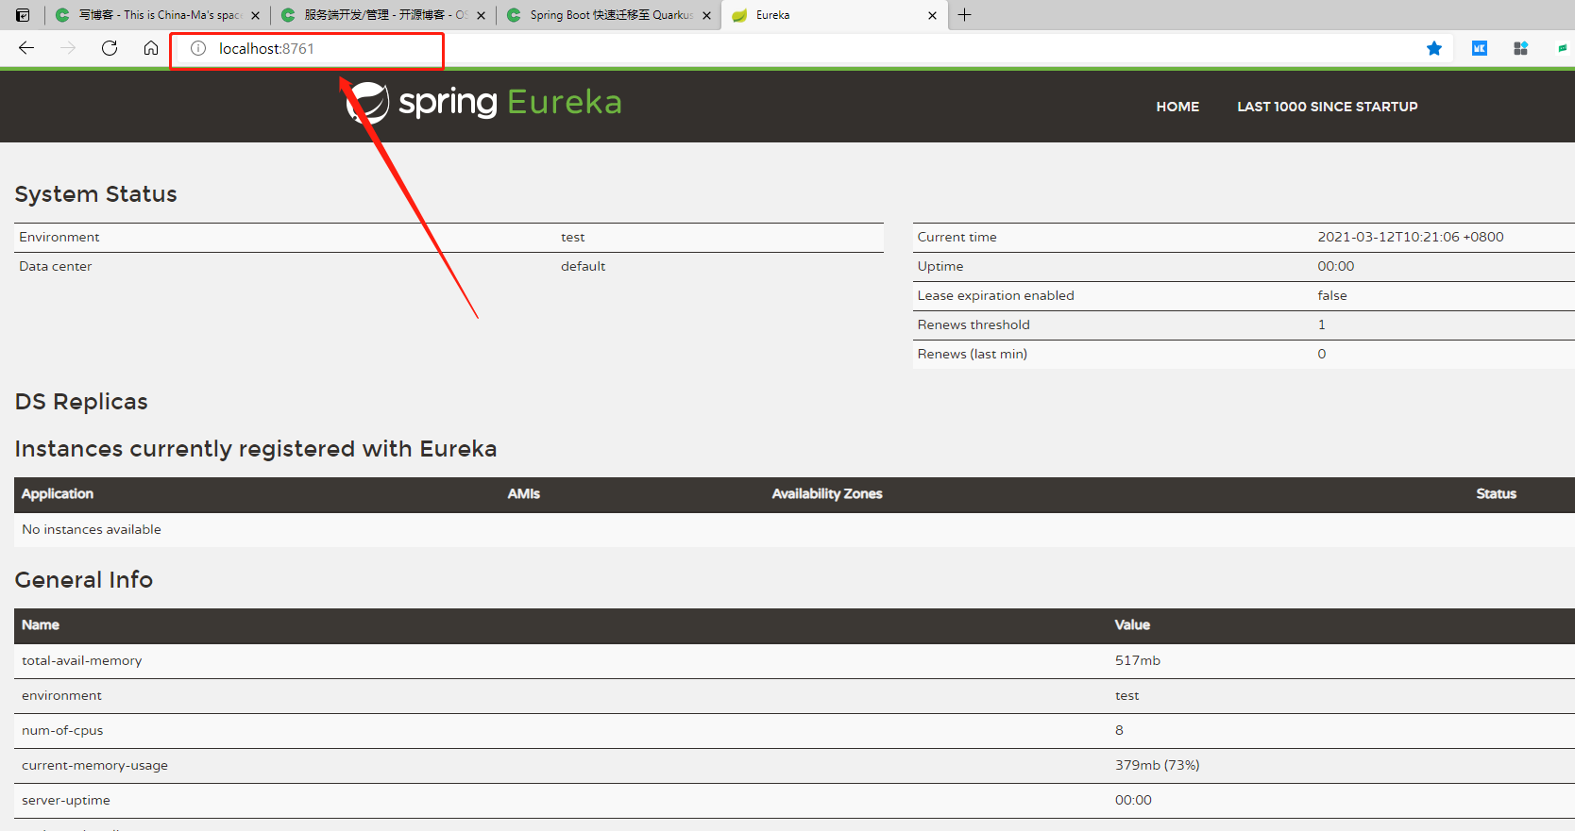Click the Environment label in System Status

(59, 237)
